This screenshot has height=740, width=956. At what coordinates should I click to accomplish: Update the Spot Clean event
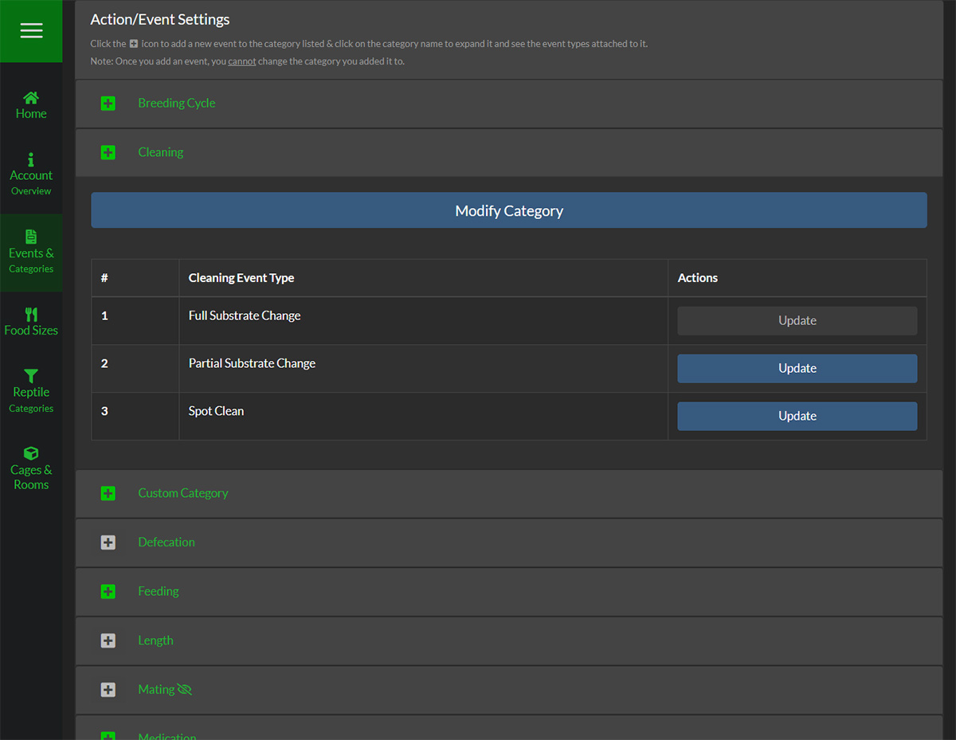click(797, 416)
